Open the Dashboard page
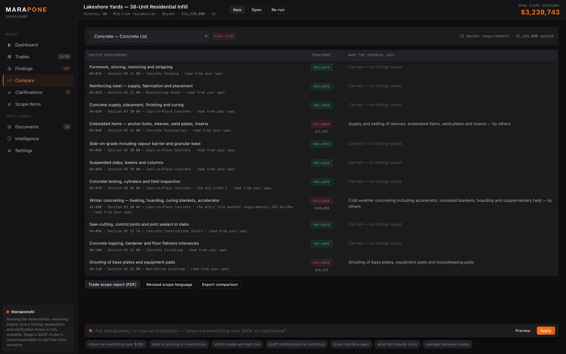Viewport: 566px width, 354px height. point(38,45)
